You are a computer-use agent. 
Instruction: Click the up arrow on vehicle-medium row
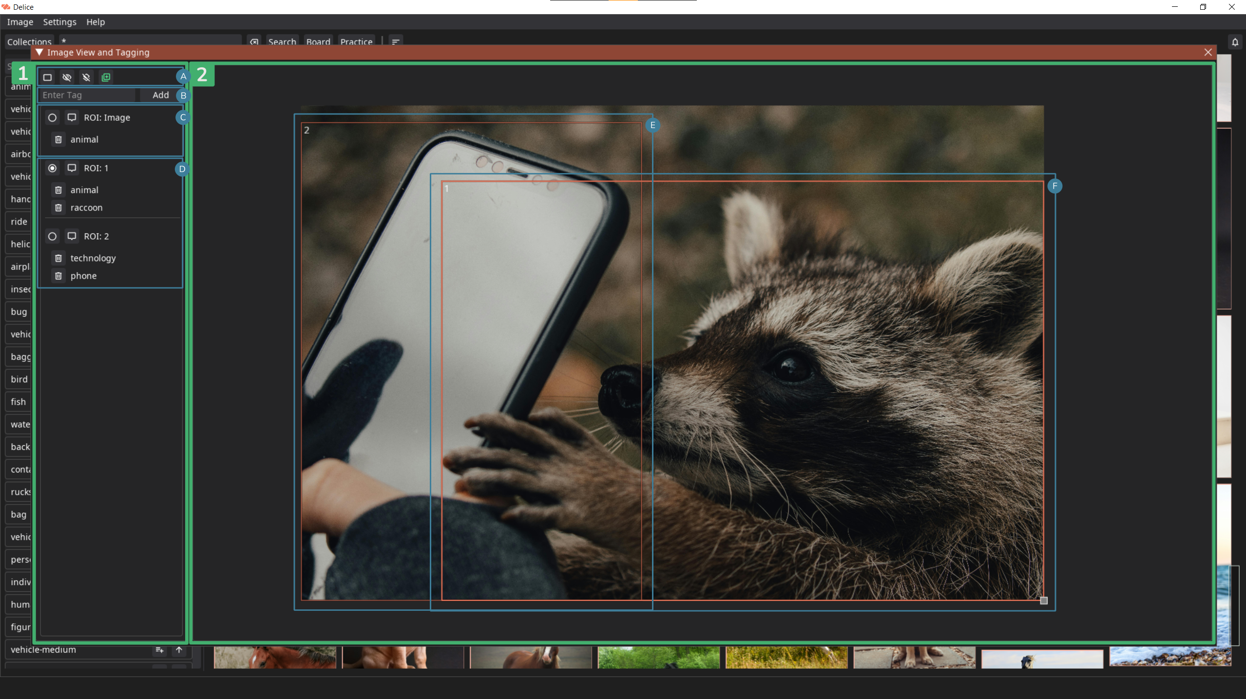(179, 650)
